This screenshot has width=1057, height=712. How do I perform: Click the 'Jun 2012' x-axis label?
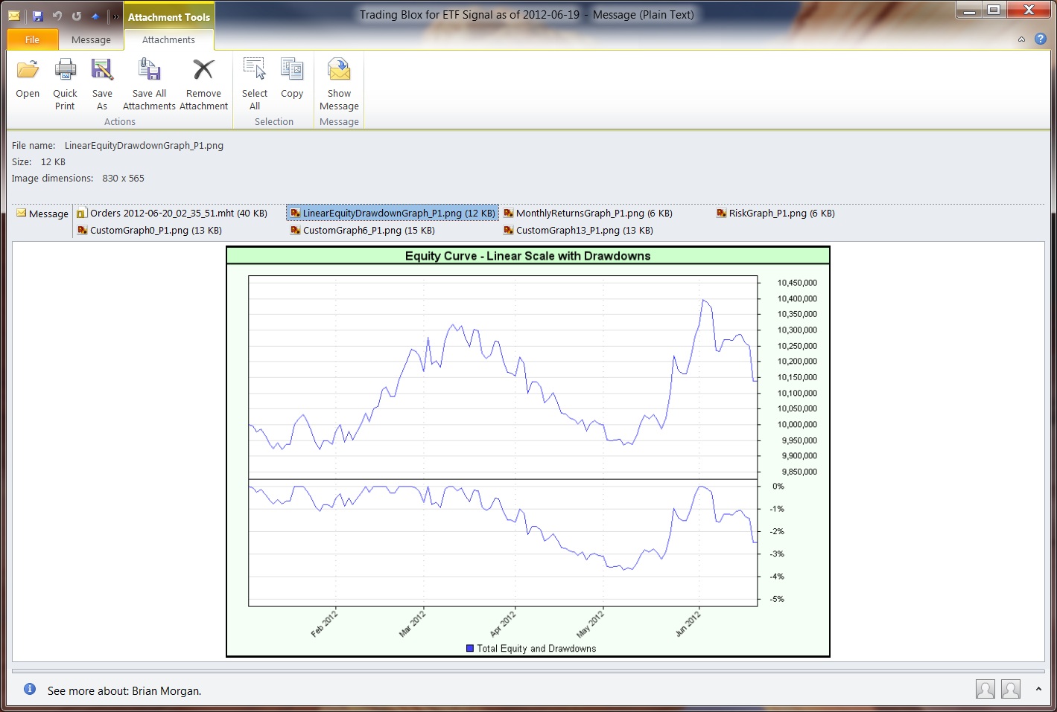(688, 623)
